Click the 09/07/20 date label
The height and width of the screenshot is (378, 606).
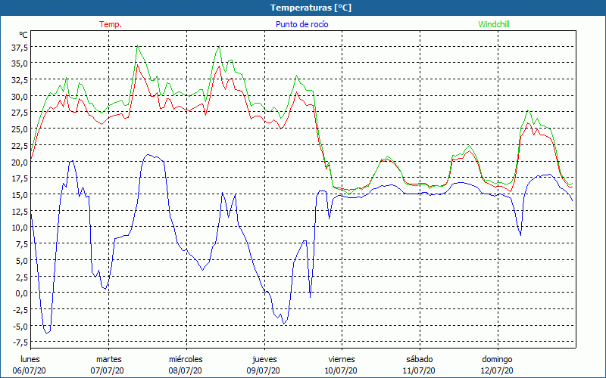point(264,370)
